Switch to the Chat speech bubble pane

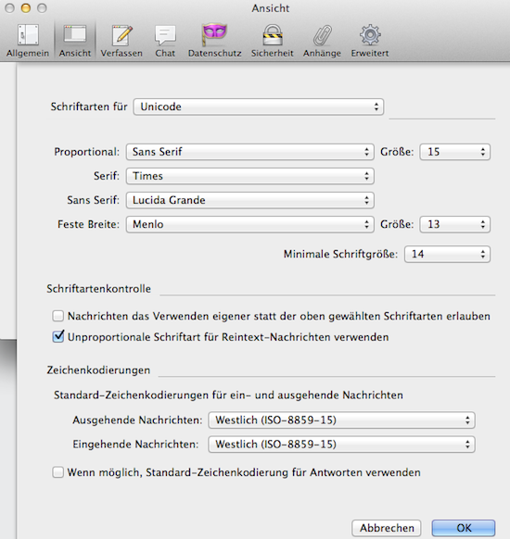pyautogui.click(x=165, y=41)
